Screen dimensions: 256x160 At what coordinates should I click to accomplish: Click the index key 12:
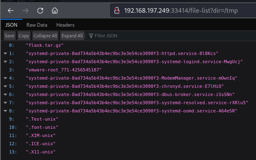click(x=13, y=144)
